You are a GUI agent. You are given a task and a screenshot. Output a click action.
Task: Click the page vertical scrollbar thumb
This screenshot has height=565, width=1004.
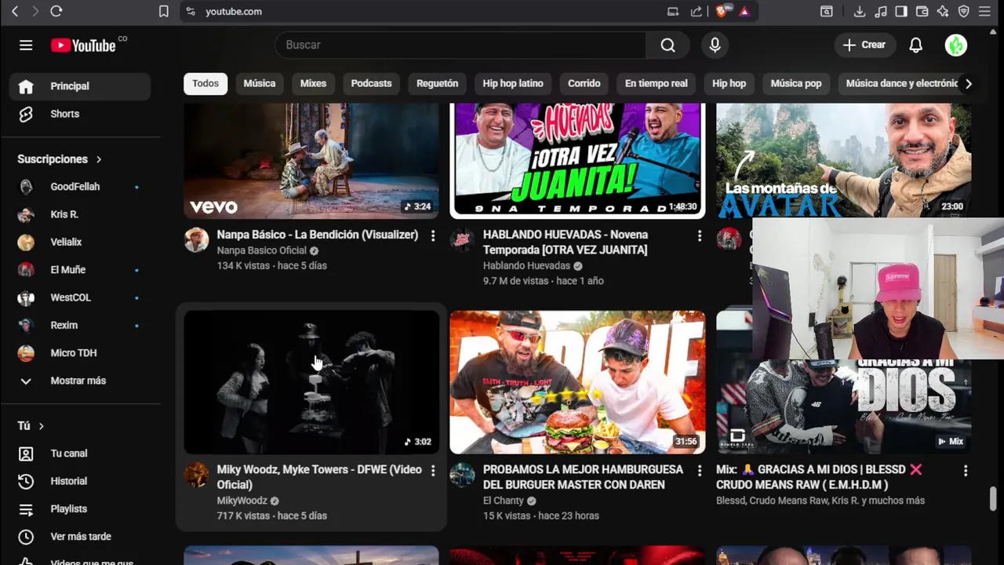click(x=993, y=498)
